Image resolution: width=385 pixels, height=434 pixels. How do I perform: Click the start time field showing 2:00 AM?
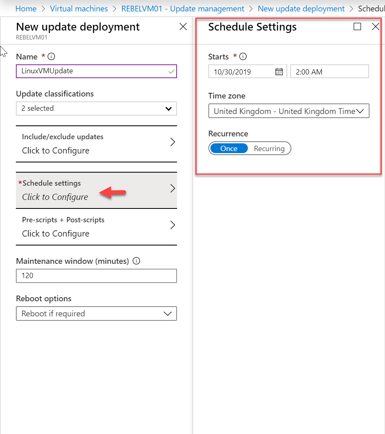329,72
